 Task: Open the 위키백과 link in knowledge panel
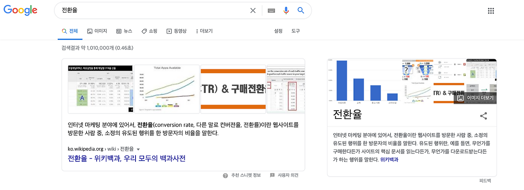pyautogui.click(x=389, y=159)
